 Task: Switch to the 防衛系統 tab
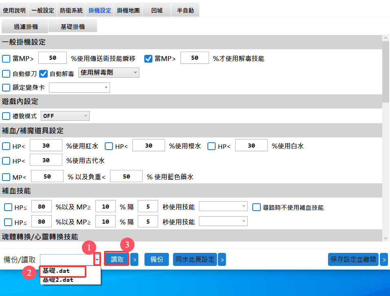click(x=71, y=10)
